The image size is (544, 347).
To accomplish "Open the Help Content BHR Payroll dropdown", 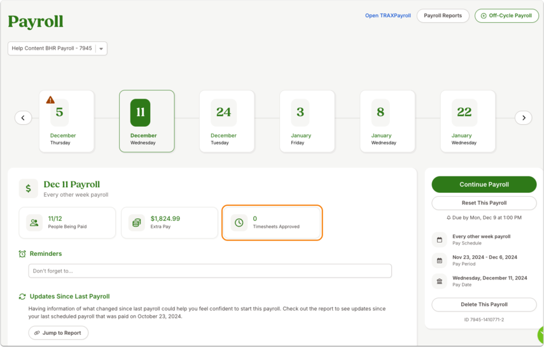I will point(58,48).
